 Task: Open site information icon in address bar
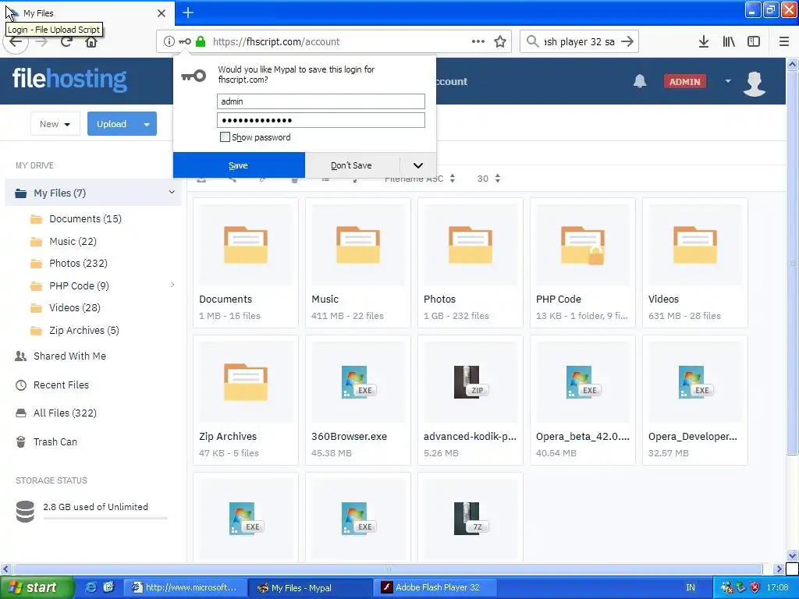pyautogui.click(x=169, y=41)
